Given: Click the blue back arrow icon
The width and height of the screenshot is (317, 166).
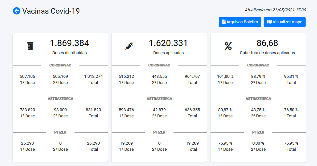Looking at the screenshot, I should tap(17, 11).
